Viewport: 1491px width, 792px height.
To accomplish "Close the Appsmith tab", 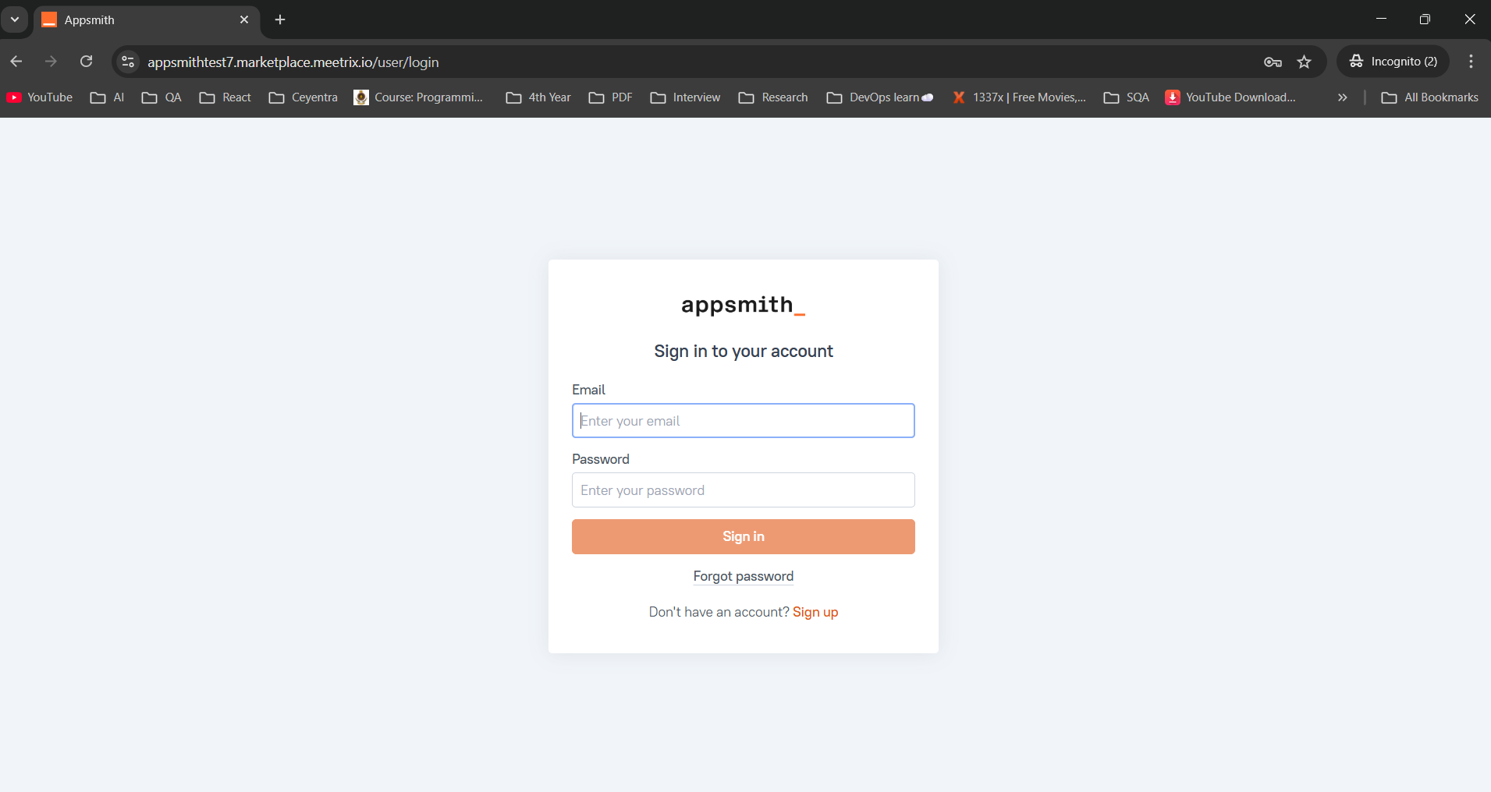I will (244, 19).
